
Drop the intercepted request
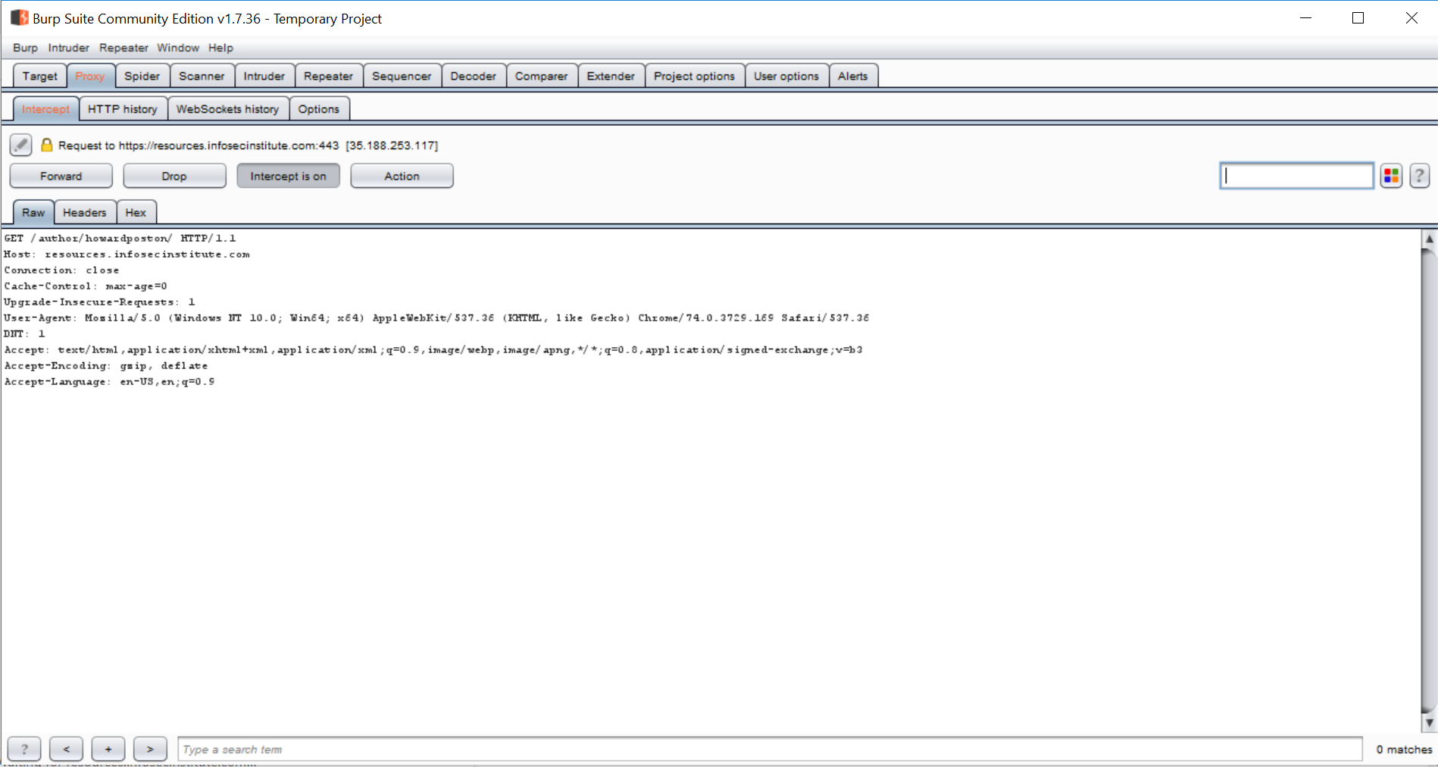[174, 176]
